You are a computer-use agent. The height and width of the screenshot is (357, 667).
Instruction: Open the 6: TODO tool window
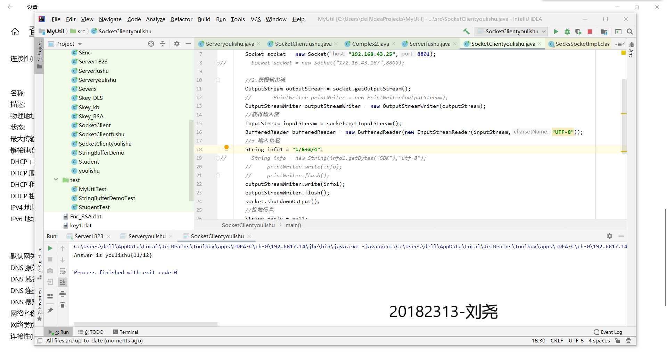[x=91, y=332]
